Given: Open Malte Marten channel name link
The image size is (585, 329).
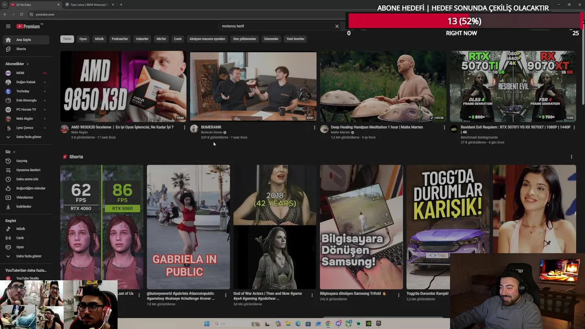Looking at the screenshot, I should [x=340, y=133].
